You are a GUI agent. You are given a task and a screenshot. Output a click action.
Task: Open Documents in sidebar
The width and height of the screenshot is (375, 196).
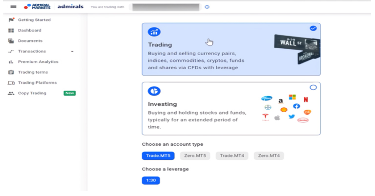click(30, 41)
